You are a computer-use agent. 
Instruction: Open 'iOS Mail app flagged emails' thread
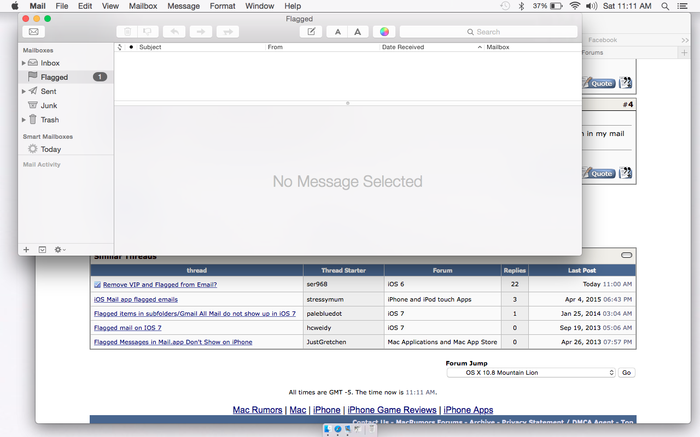(x=136, y=299)
